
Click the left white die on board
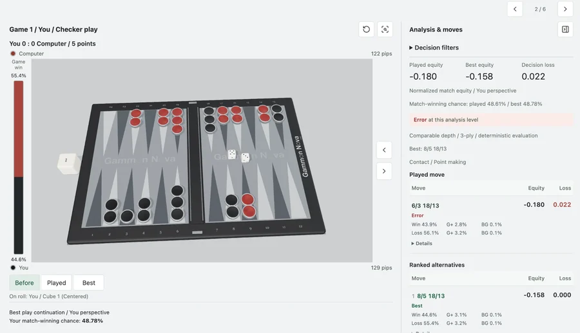coord(232,154)
